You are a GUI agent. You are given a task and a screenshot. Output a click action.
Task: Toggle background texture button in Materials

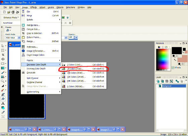[x=182, y=64]
